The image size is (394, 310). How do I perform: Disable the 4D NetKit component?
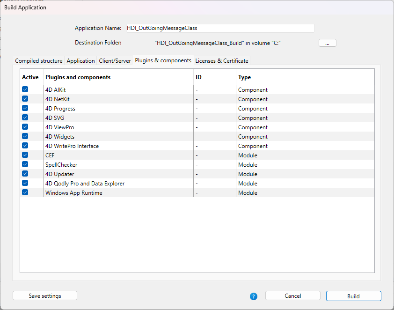pos(25,99)
